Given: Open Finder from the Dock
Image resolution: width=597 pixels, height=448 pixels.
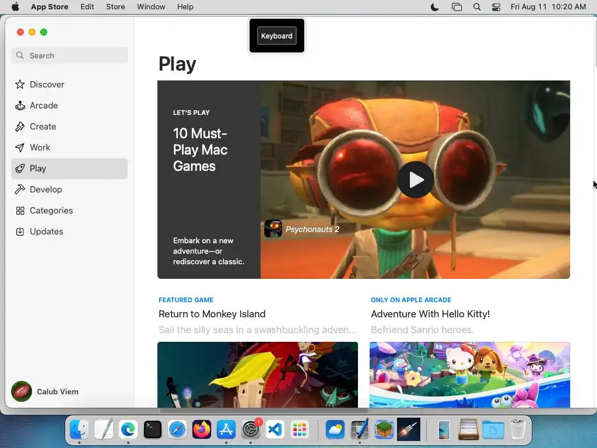Looking at the screenshot, I should [x=79, y=430].
